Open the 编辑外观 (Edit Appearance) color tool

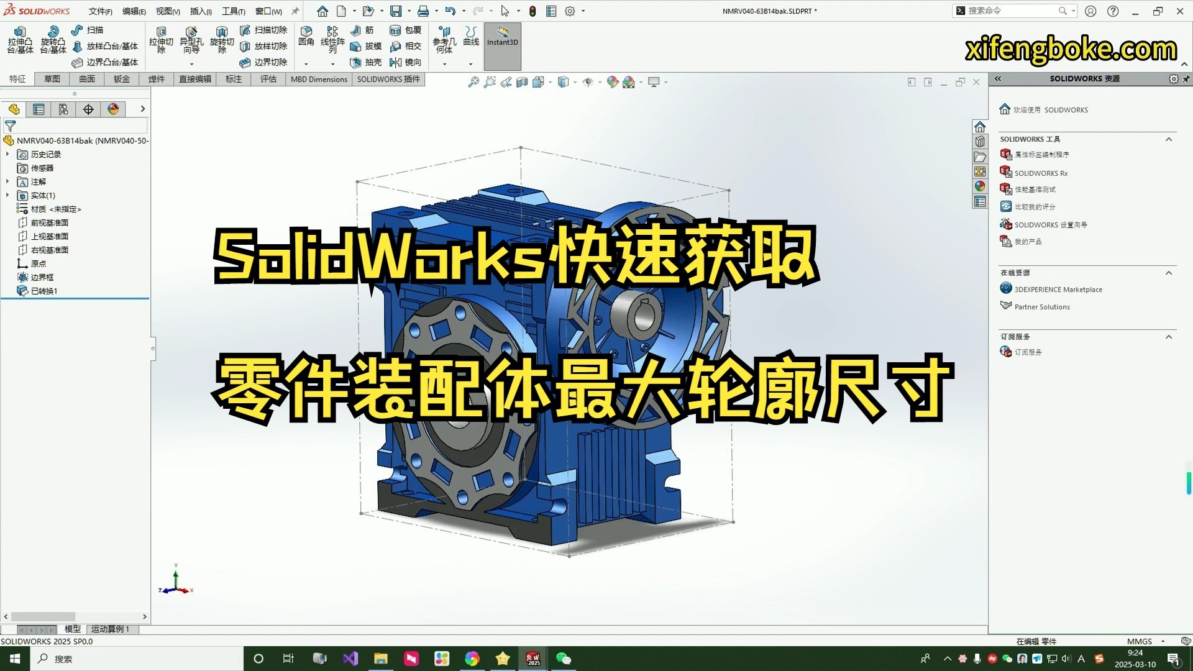[612, 81]
